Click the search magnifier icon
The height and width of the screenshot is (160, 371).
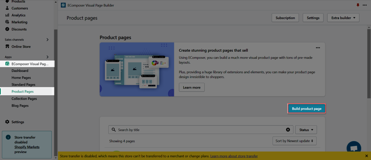coord(113,130)
